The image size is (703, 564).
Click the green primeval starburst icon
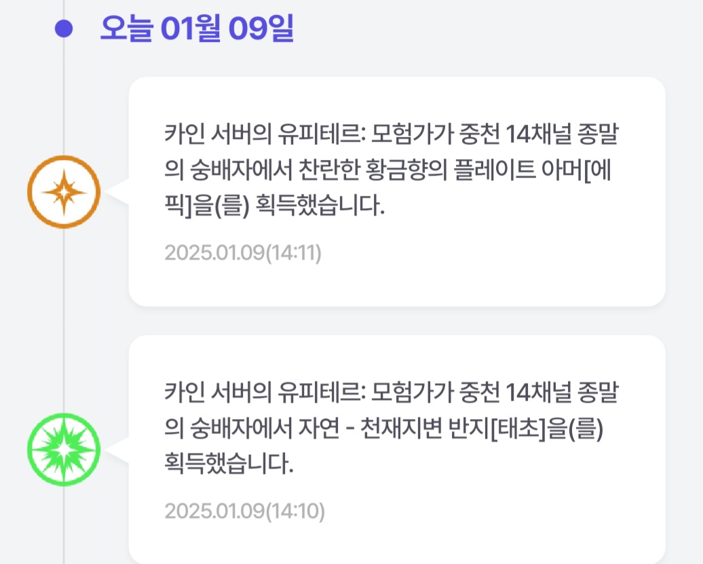point(64,449)
